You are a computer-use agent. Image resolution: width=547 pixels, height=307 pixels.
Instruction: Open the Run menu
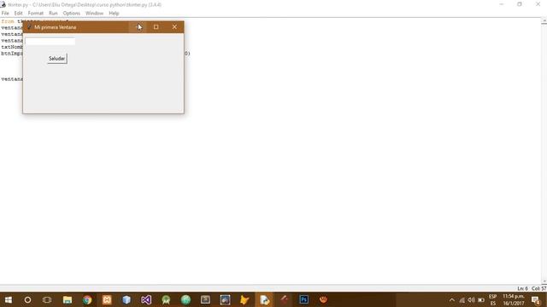point(53,14)
